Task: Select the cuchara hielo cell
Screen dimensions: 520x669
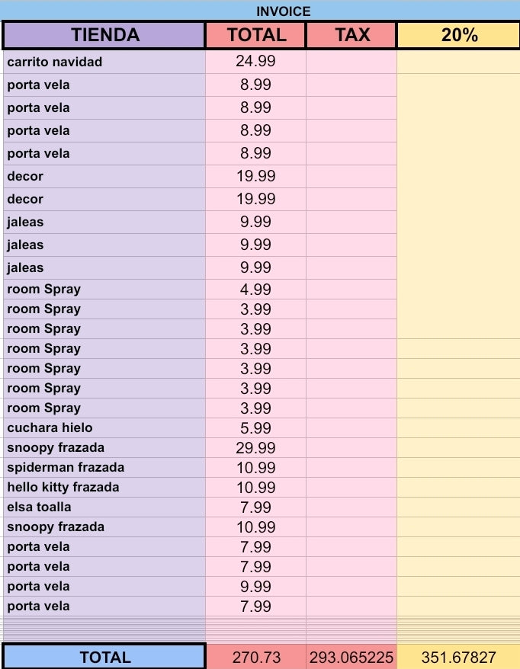Action: (104, 428)
